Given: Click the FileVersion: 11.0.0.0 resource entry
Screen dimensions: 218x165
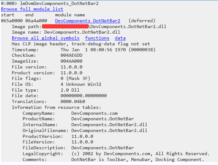Looking at the screenshot, I should (x=58, y=142).
